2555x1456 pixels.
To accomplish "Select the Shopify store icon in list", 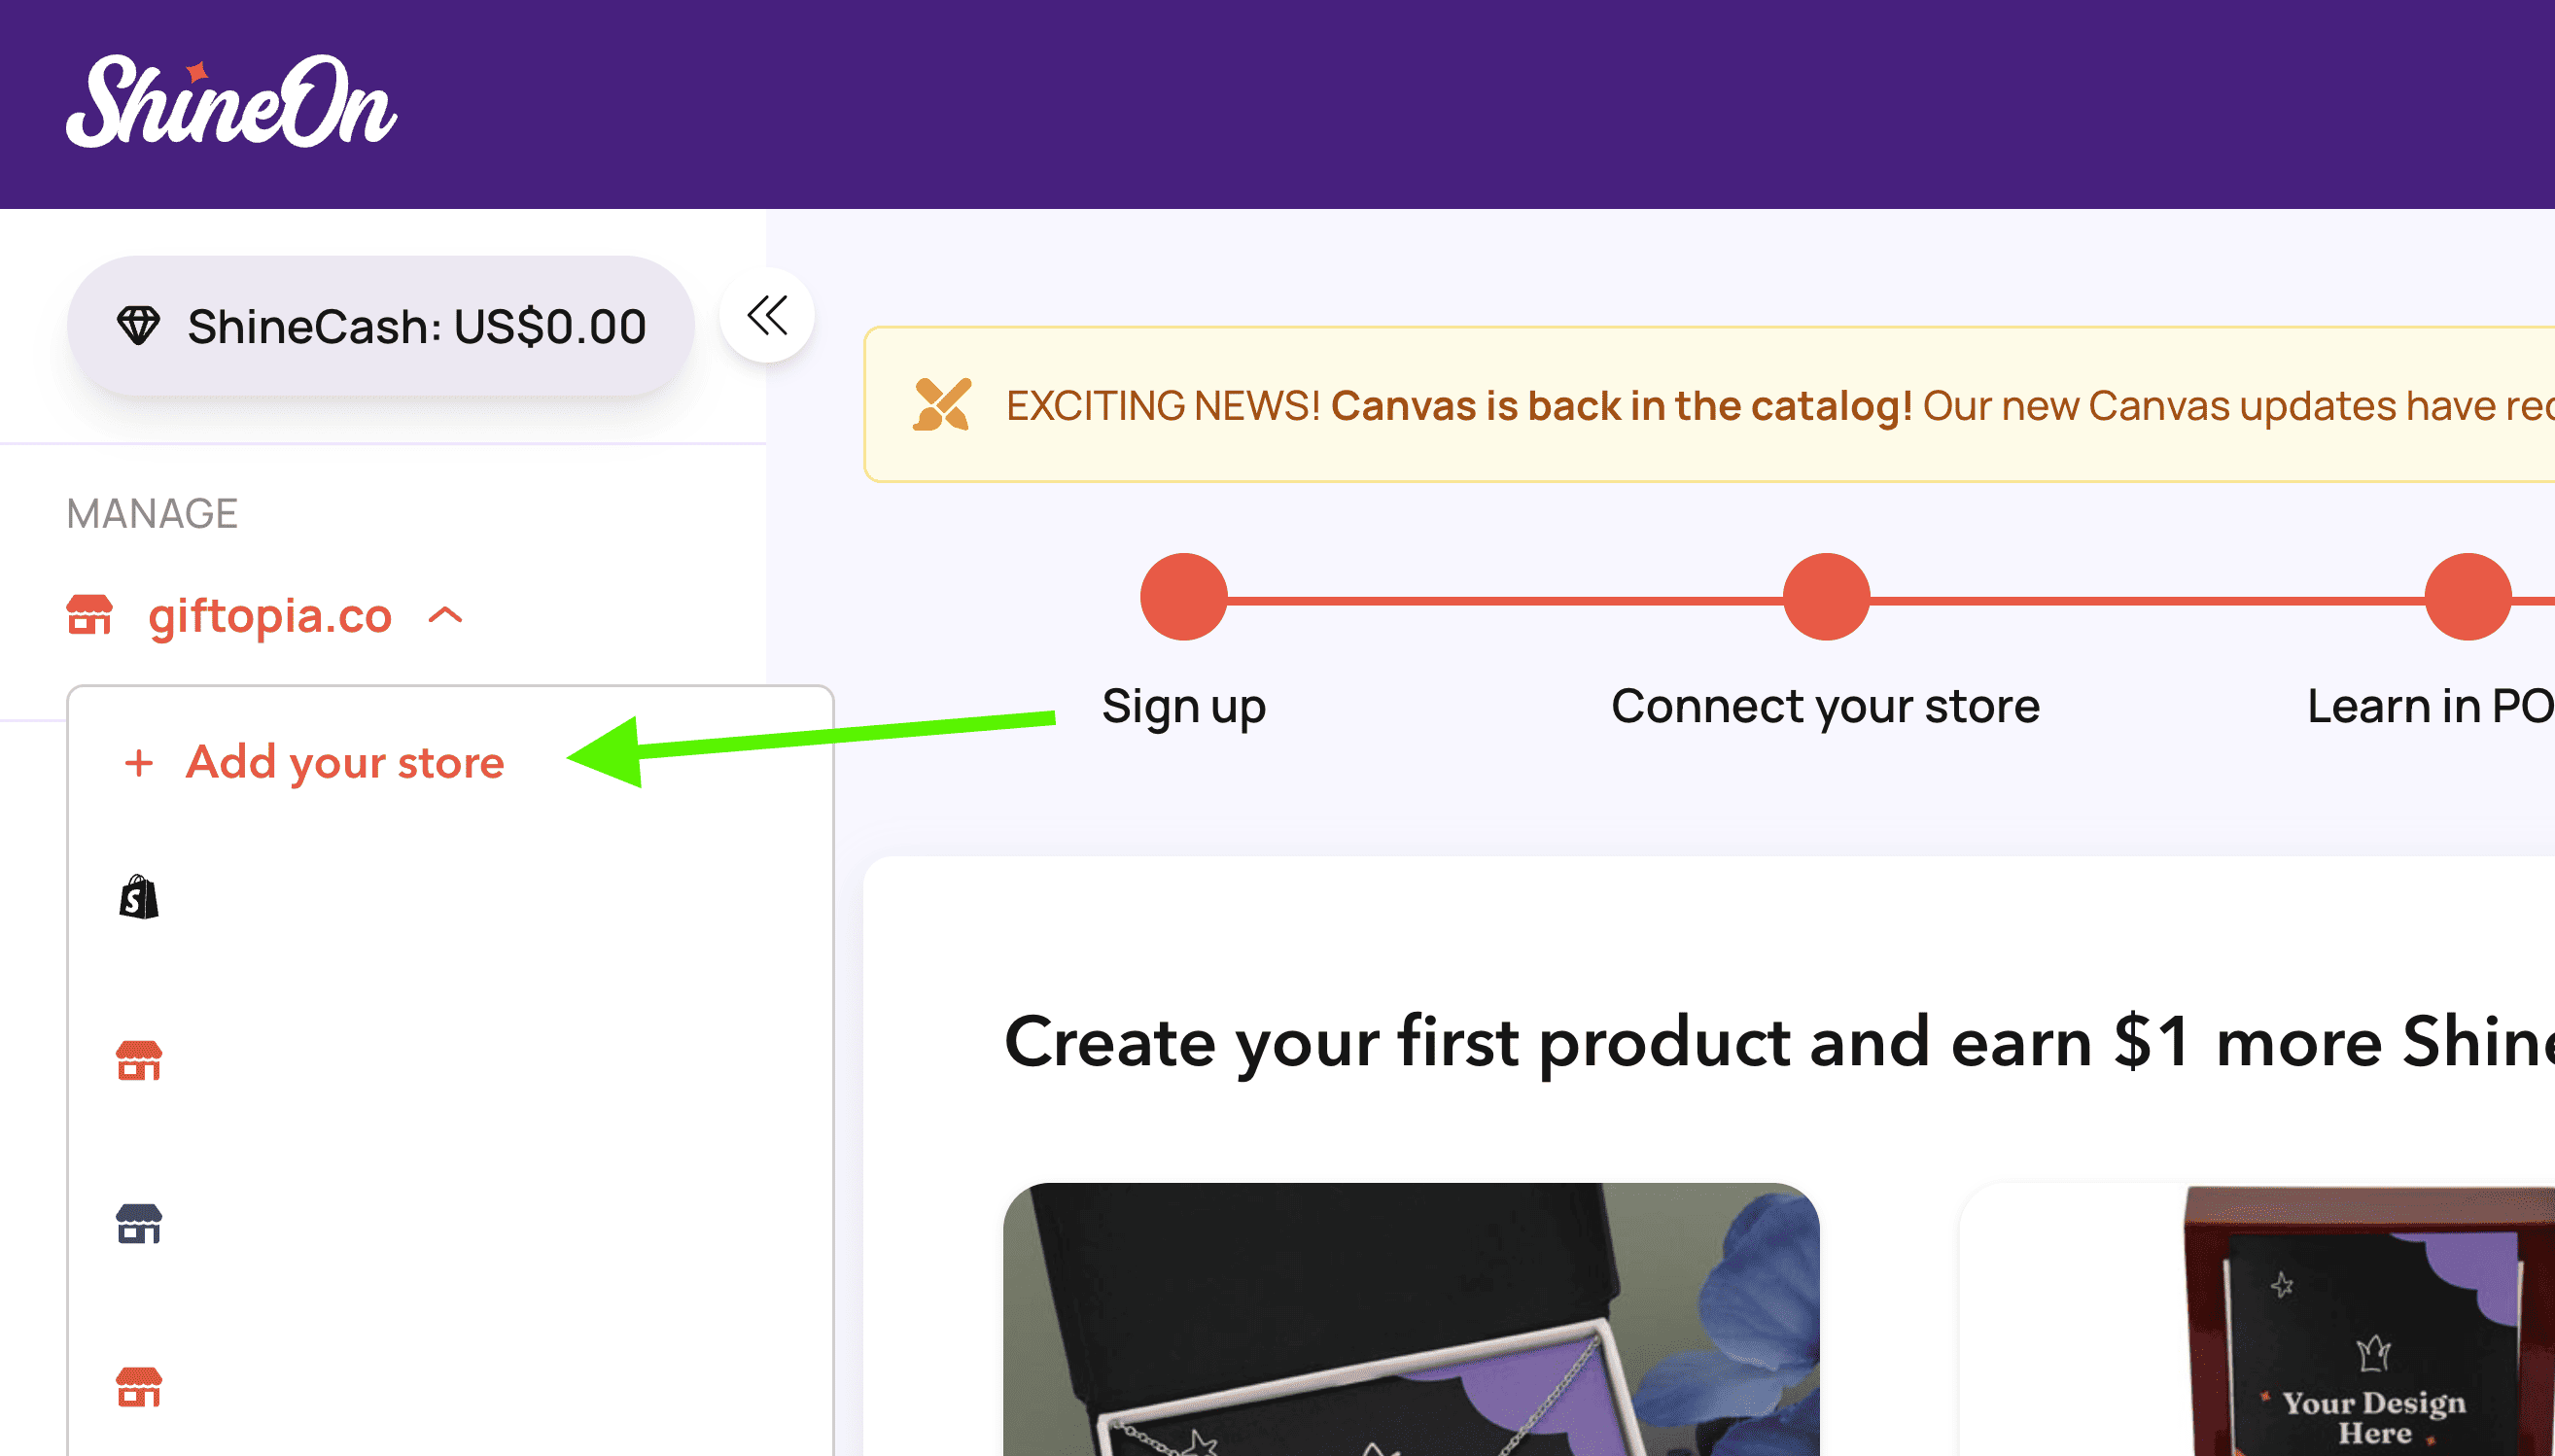I will [139, 897].
